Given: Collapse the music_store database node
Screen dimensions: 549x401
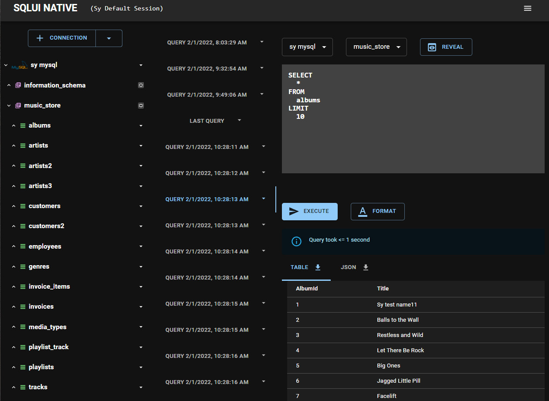Looking at the screenshot, I should [9, 106].
